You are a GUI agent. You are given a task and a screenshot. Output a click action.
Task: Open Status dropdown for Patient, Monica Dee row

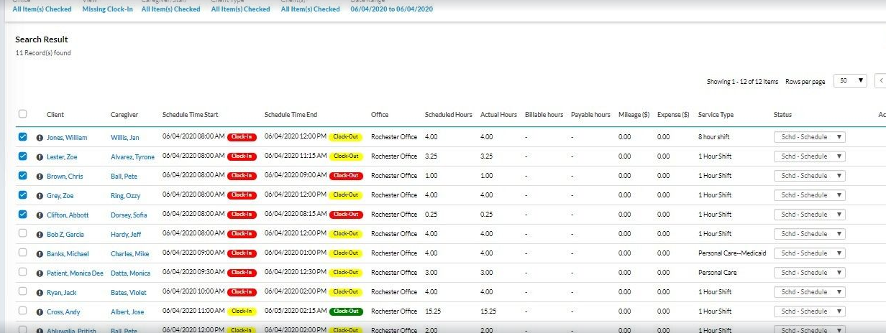pyautogui.click(x=809, y=273)
